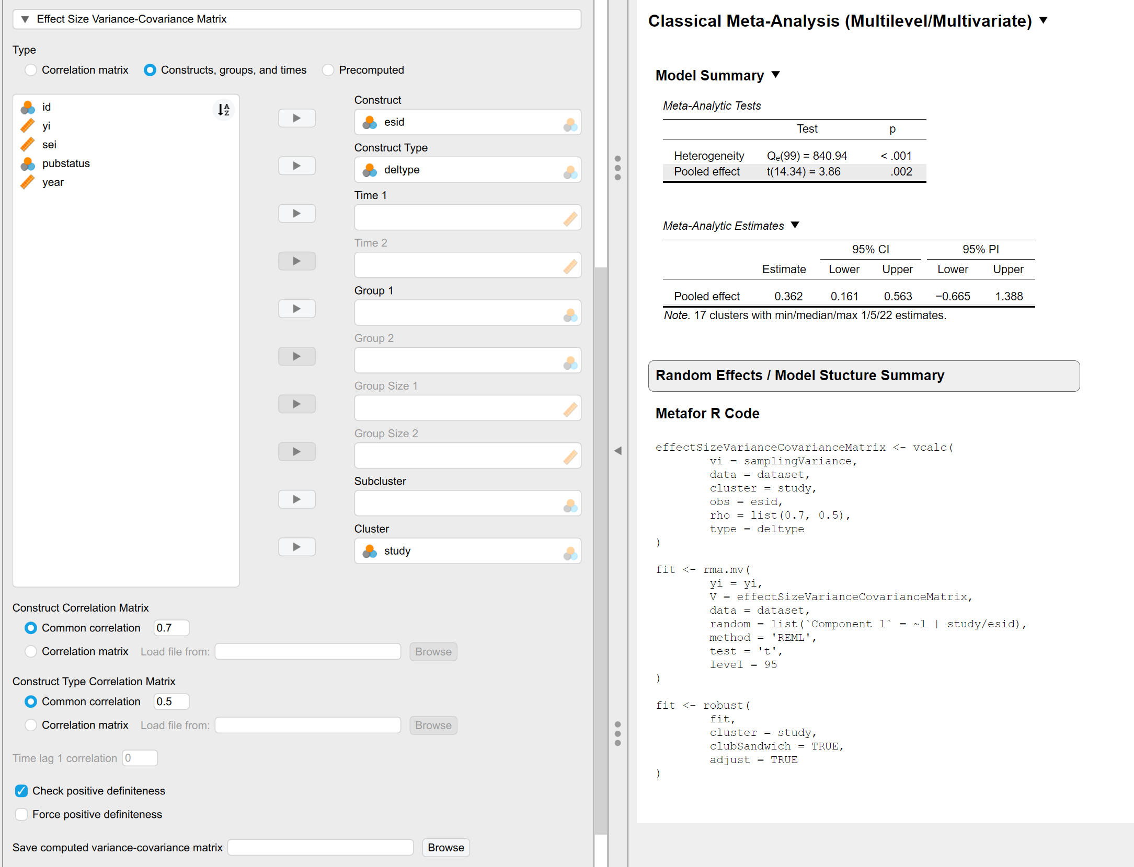1134x867 pixels.
Task: Click Browse to save variance-covariance matrix
Action: click(x=445, y=848)
